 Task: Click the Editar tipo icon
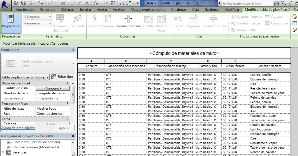pyautogui.click(x=54, y=77)
